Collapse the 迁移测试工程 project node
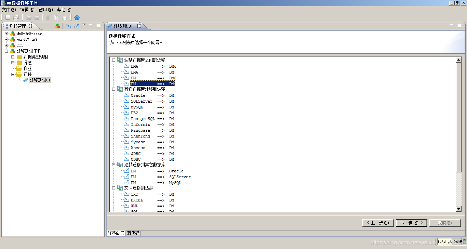 pos(6,51)
